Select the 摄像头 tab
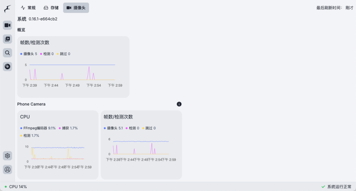The height and width of the screenshot is (191, 356). 76,8
